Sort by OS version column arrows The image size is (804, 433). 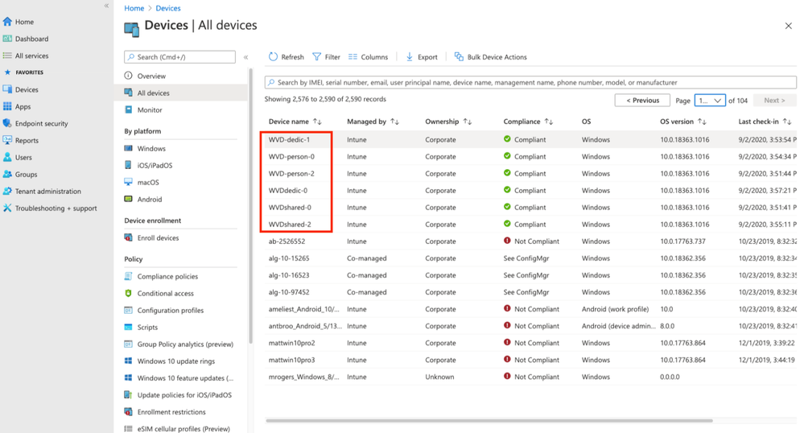(702, 122)
